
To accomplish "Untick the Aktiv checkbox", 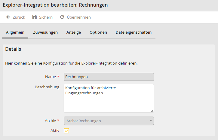I will click(66, 131).
